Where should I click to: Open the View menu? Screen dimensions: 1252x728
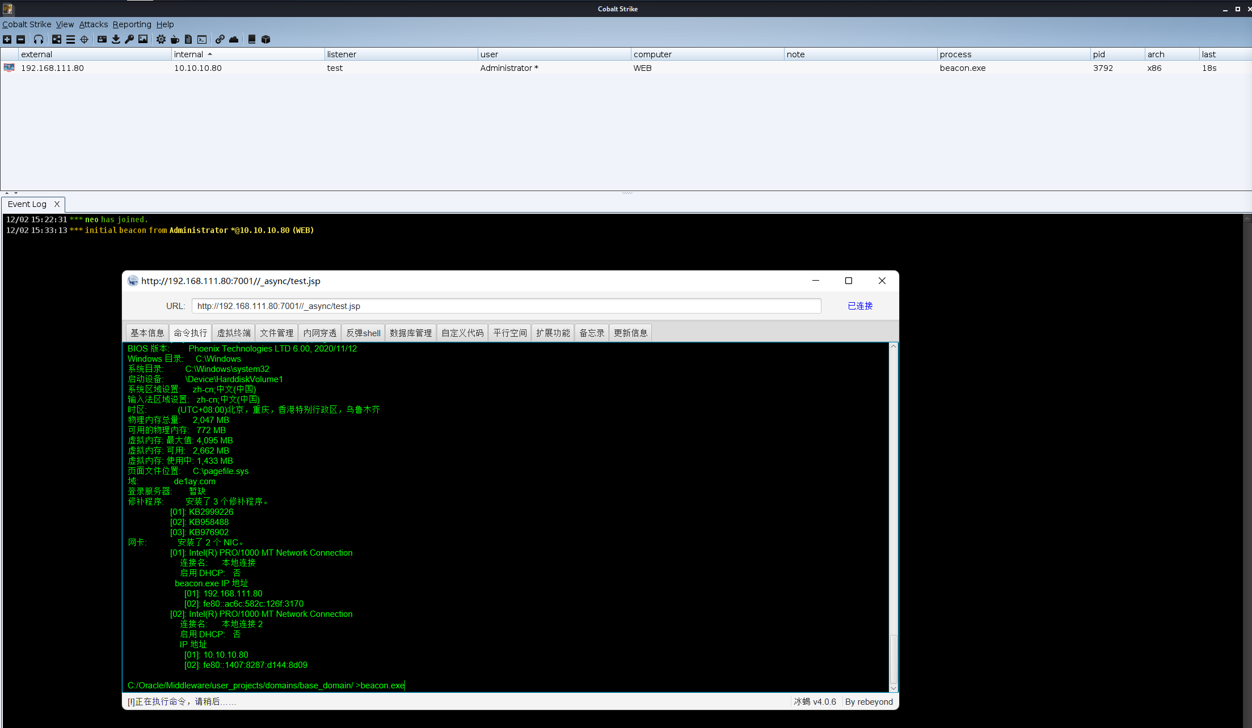(65, 24)
